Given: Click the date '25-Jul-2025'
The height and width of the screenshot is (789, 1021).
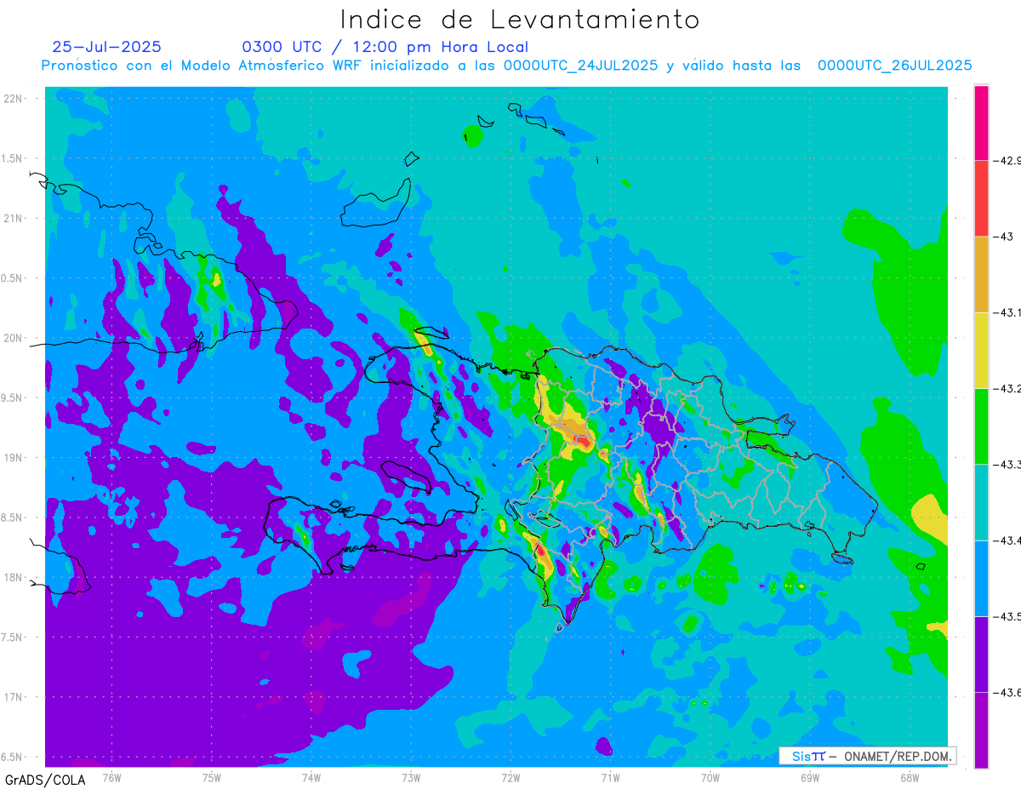Looking at the screenshot, I should click(106, 47).
